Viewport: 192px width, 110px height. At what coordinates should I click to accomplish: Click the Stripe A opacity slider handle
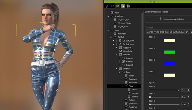point(178,90)
